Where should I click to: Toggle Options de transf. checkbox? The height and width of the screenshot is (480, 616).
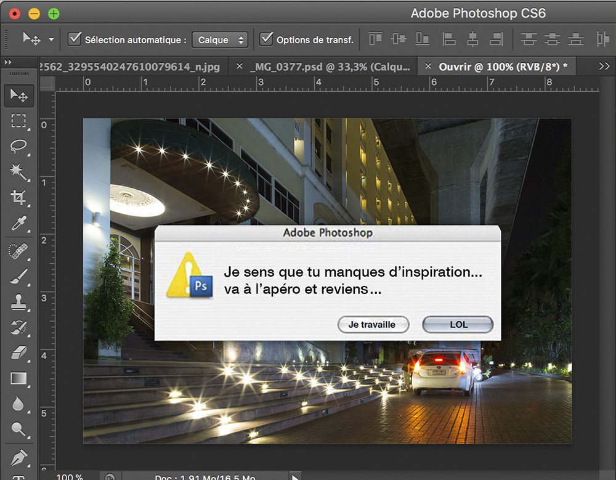[x=266, y=39]
